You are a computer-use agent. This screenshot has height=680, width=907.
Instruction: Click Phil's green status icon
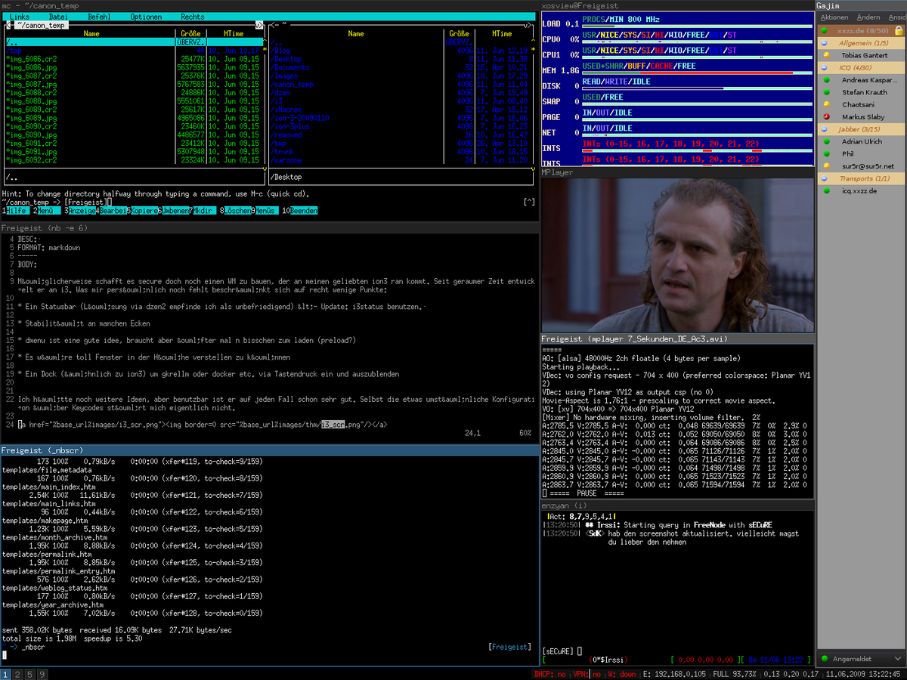point(826,153)
